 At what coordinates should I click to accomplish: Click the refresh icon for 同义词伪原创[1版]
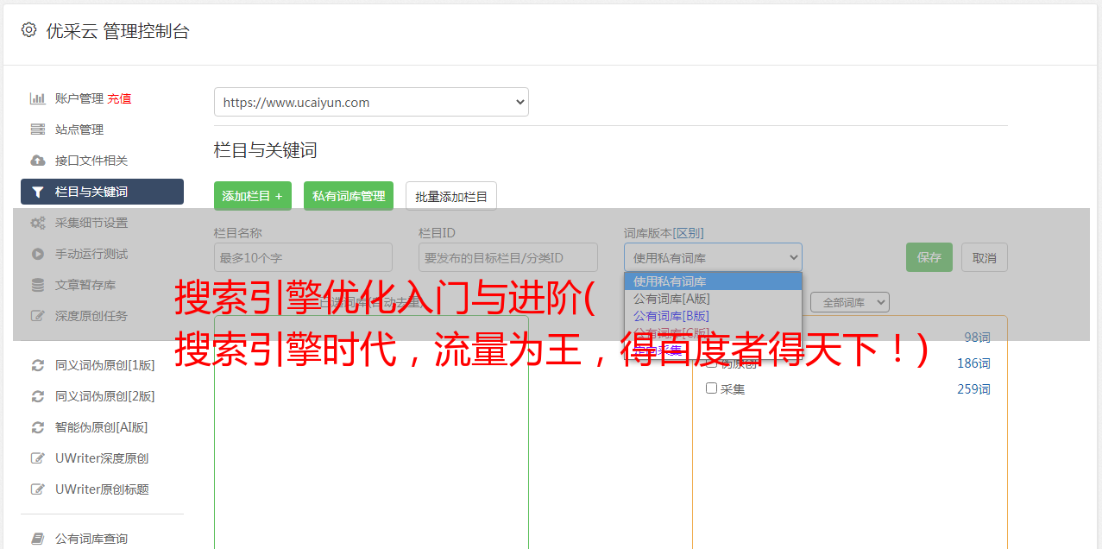(38, 365)
